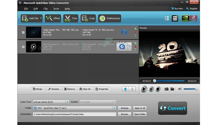
Task: Expand the Add File dropdown arrow
Action: click(x=41, y=18)
